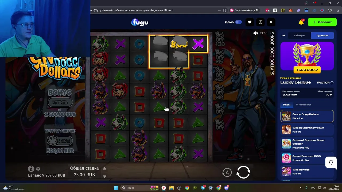Click the green Депозит button

click(x=322, y=22)
